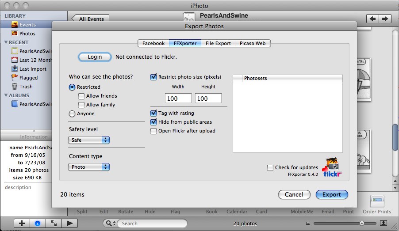This screenshot has height=231, width=399.
Task: Click the Width input field
Action: point(178,98)
